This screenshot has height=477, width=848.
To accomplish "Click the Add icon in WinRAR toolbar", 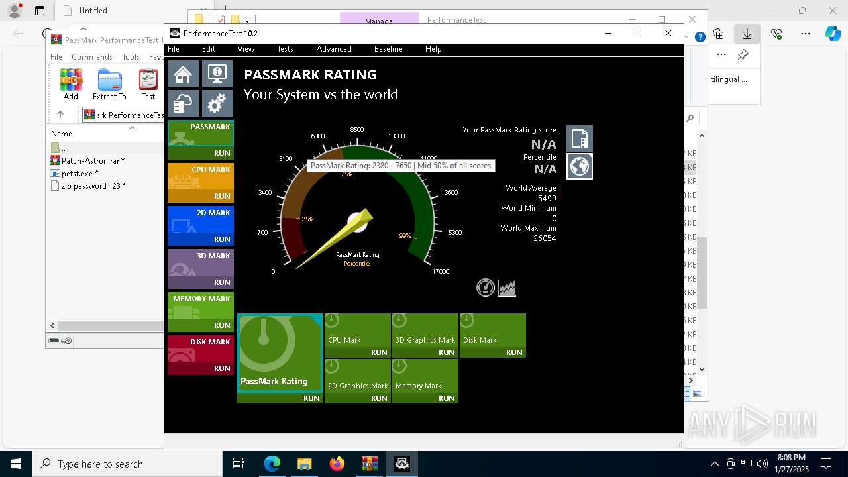I will pyautogui.click(x=71, y=85).
